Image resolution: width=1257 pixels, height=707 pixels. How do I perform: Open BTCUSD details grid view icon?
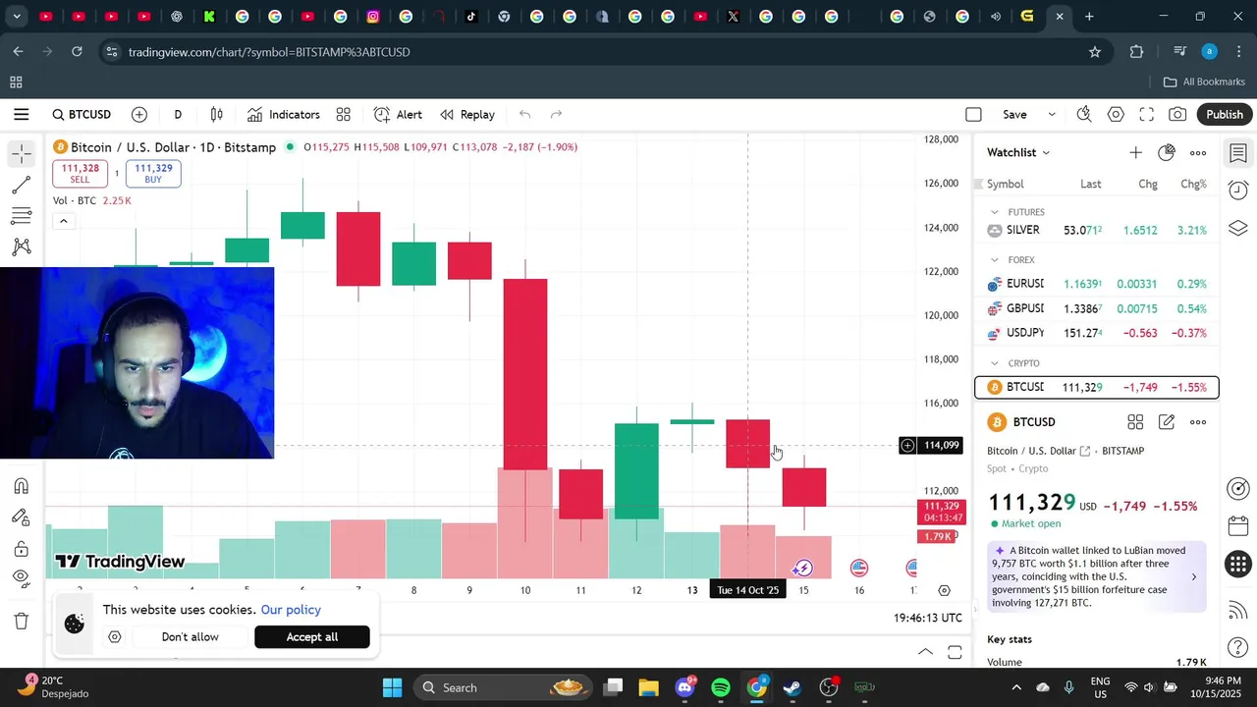click(1135, 422)
